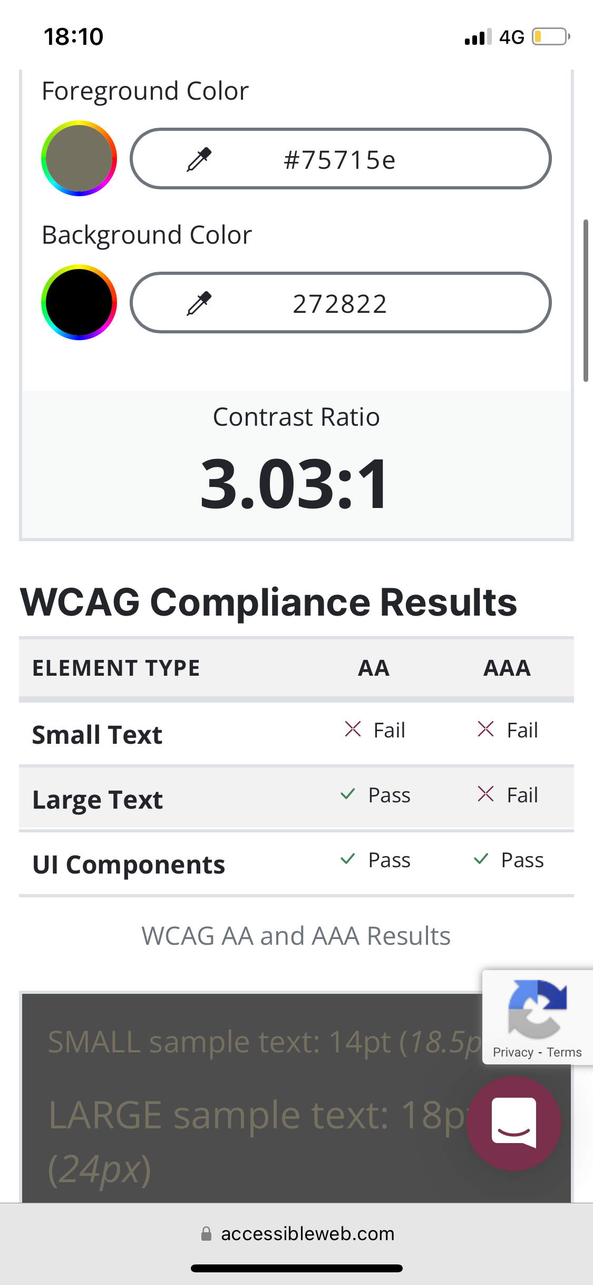Tap the lock icon in address bar

click(x=206, y=1233)
